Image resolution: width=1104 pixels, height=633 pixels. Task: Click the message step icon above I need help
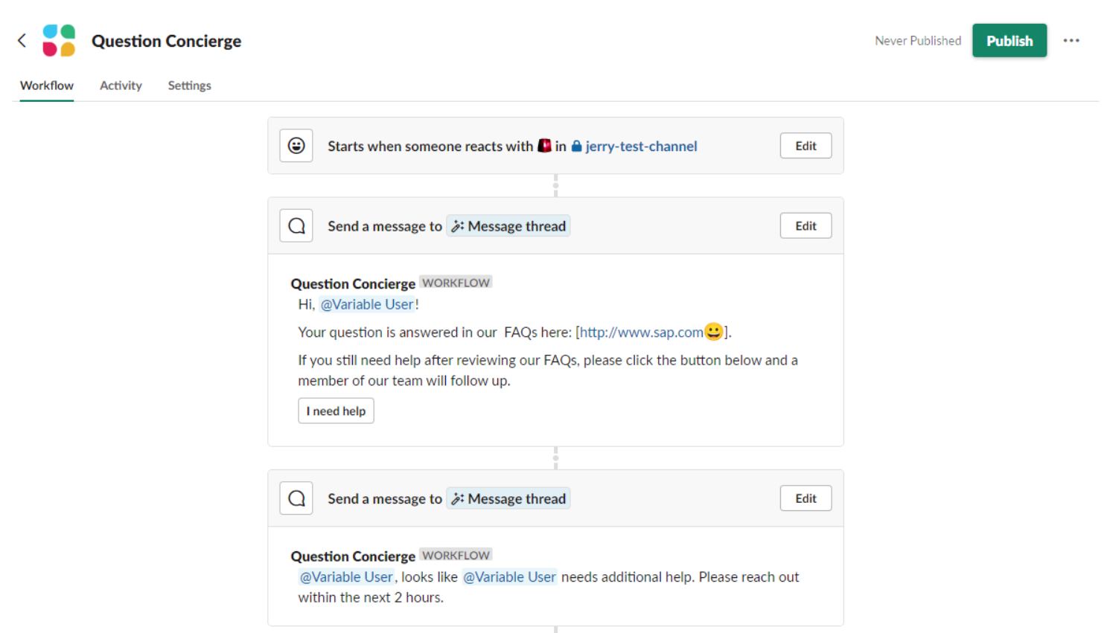click(296, 225)
